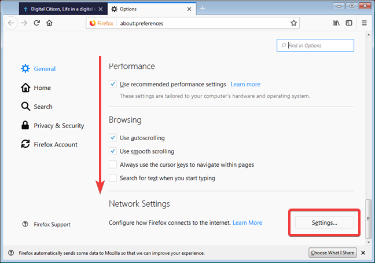Click the Choose What I Share button
375x263 pixels.
[332, 253]
